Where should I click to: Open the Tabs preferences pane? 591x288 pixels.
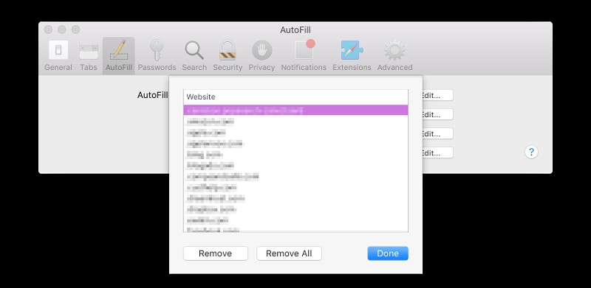(x=89, y=56)
